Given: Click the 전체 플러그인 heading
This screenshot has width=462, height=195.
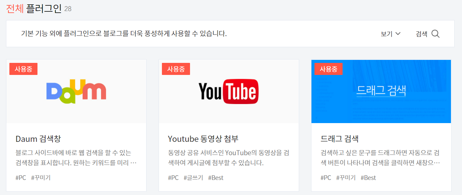Looking at the screenshot, I should click(34, 8).
